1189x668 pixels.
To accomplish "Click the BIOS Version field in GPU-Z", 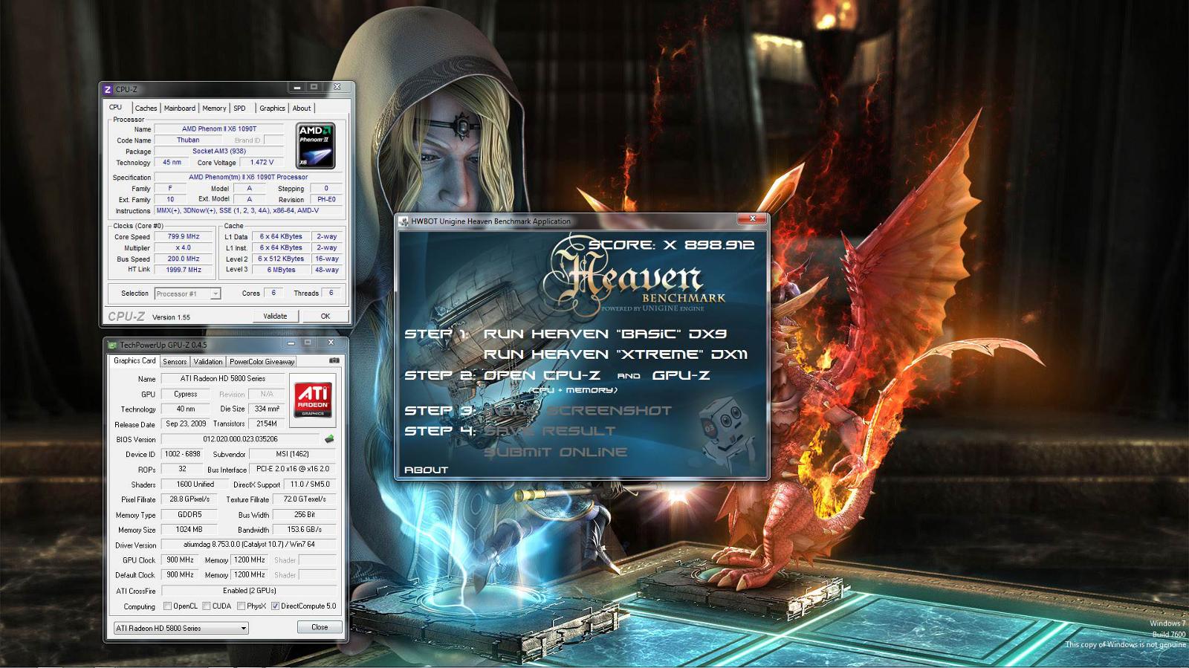I will coord(240,439).
